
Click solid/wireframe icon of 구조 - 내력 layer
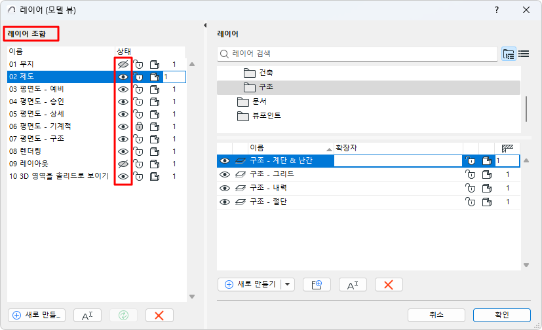(x=487, y=188)
